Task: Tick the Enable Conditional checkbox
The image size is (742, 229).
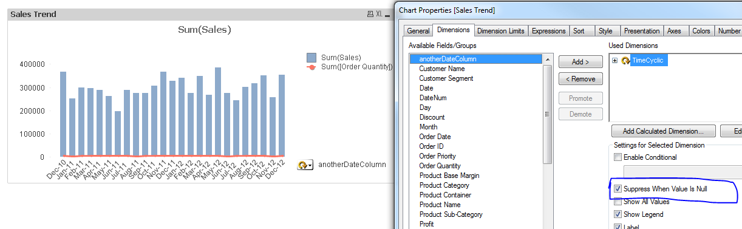Action: tap(618, 157)
